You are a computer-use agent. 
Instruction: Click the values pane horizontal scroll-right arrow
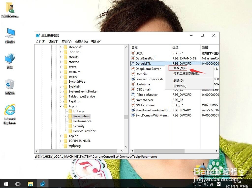pyautogui.click(x=217, y=151)
